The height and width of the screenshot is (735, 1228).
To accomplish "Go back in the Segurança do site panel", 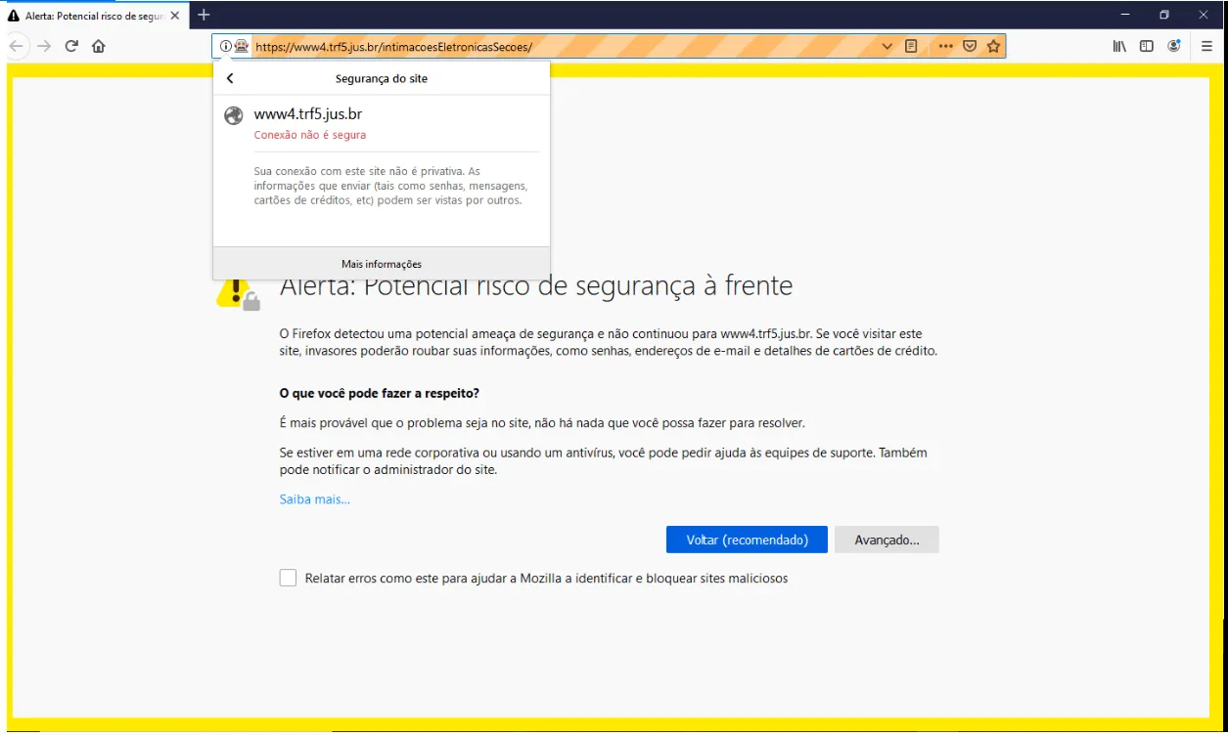I will (230, 78).
